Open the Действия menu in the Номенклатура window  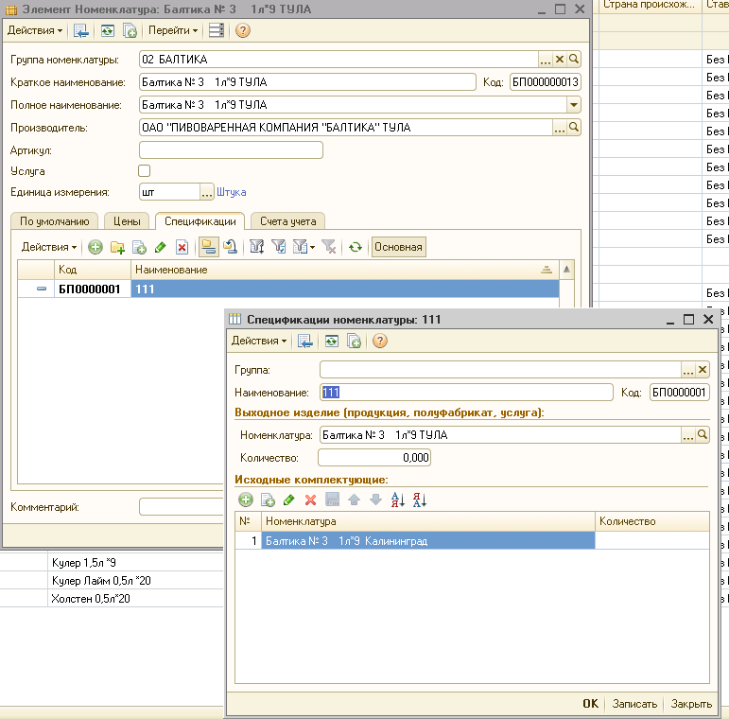(35, 30)
